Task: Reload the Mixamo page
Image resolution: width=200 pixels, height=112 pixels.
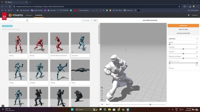Action: point(10,7)
